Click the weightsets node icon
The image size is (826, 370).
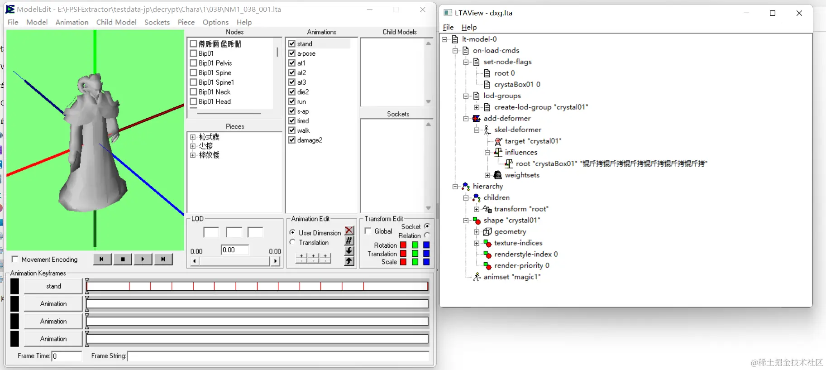click(x=498, y=175)
